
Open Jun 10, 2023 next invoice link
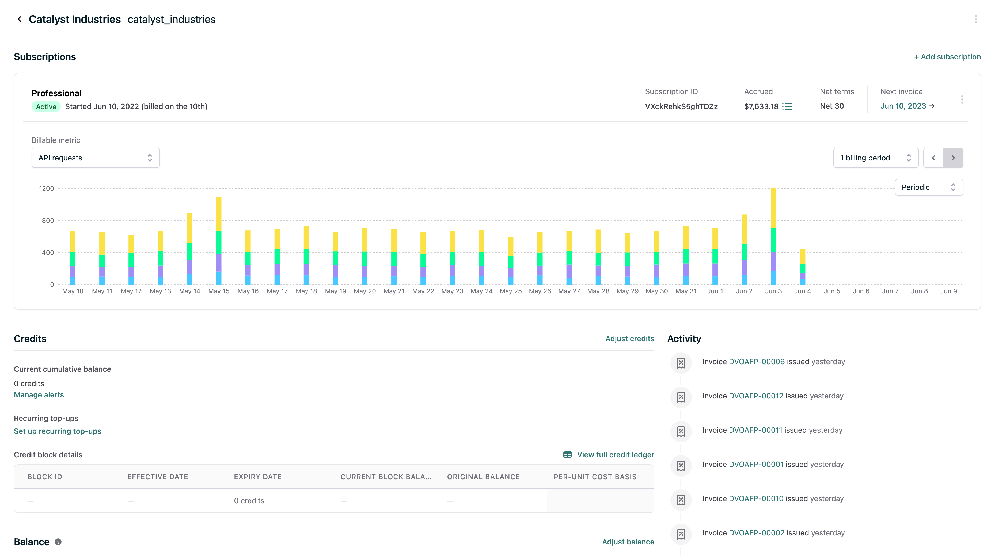click(x=902, y=106)
